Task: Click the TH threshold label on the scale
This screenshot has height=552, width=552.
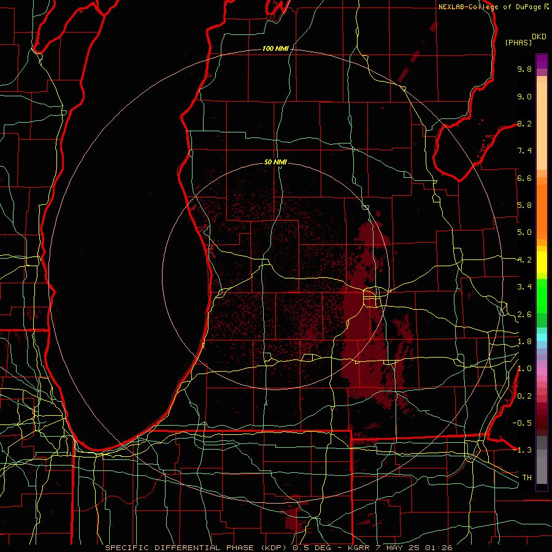Action: click(527, 477)
